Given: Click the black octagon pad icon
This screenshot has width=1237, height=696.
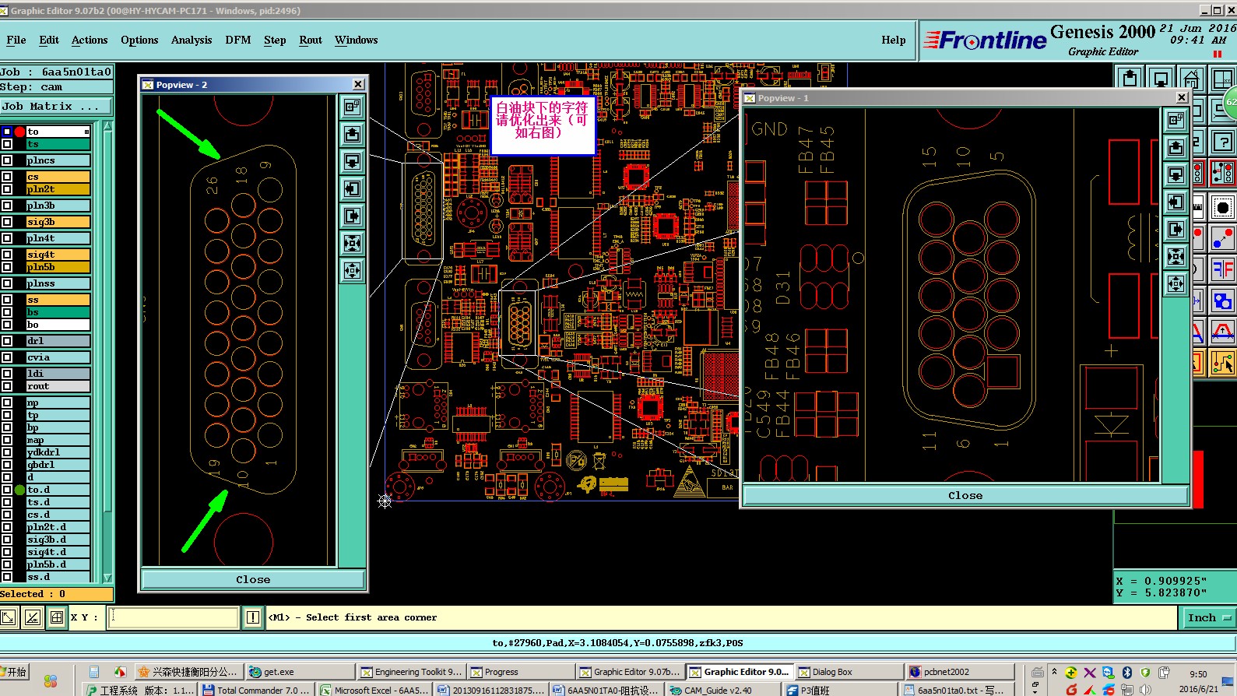Looking at the screenshot, I should 1223,207.
